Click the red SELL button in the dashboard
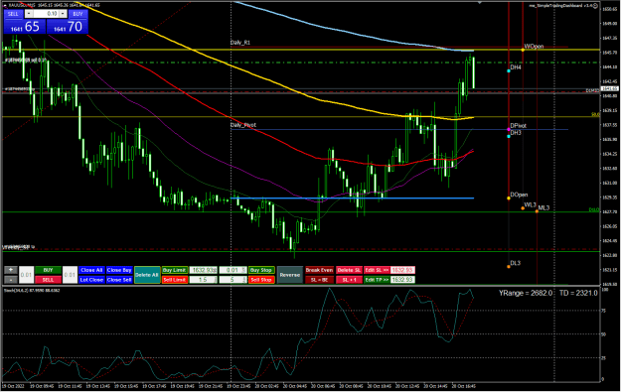The width and height of the screenshot is (621, 392). [x=48, y=280]
